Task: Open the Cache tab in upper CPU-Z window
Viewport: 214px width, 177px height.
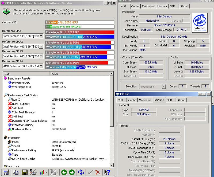Action: pos(135,6)
